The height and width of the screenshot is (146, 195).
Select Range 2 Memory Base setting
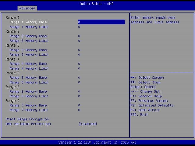28,36
